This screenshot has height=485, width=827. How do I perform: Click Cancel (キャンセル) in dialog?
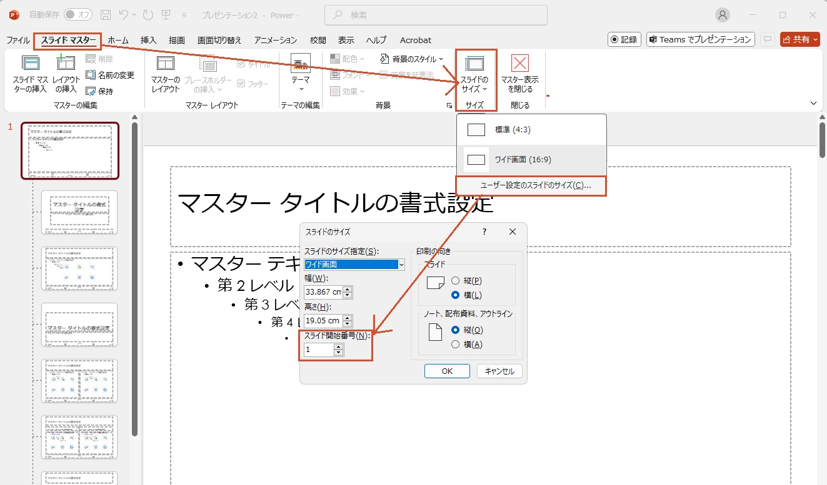(x=499, y=371)
